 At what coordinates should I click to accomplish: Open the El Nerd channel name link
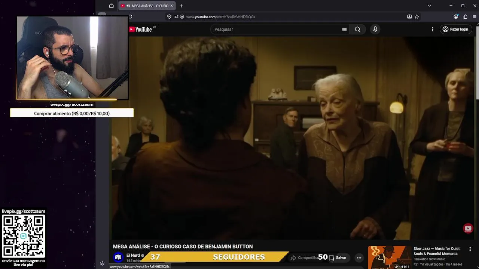[133, 256]
